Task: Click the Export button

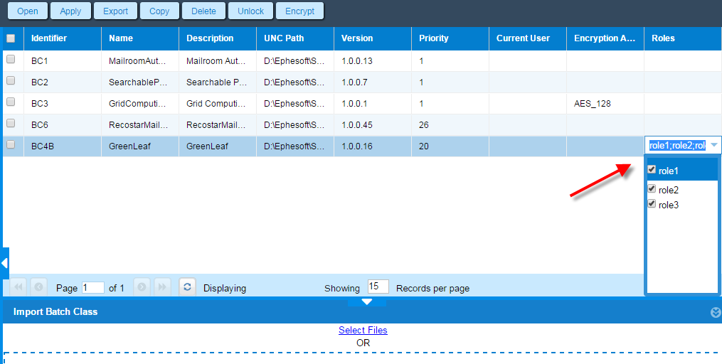Action: click(x=115, y=11)
